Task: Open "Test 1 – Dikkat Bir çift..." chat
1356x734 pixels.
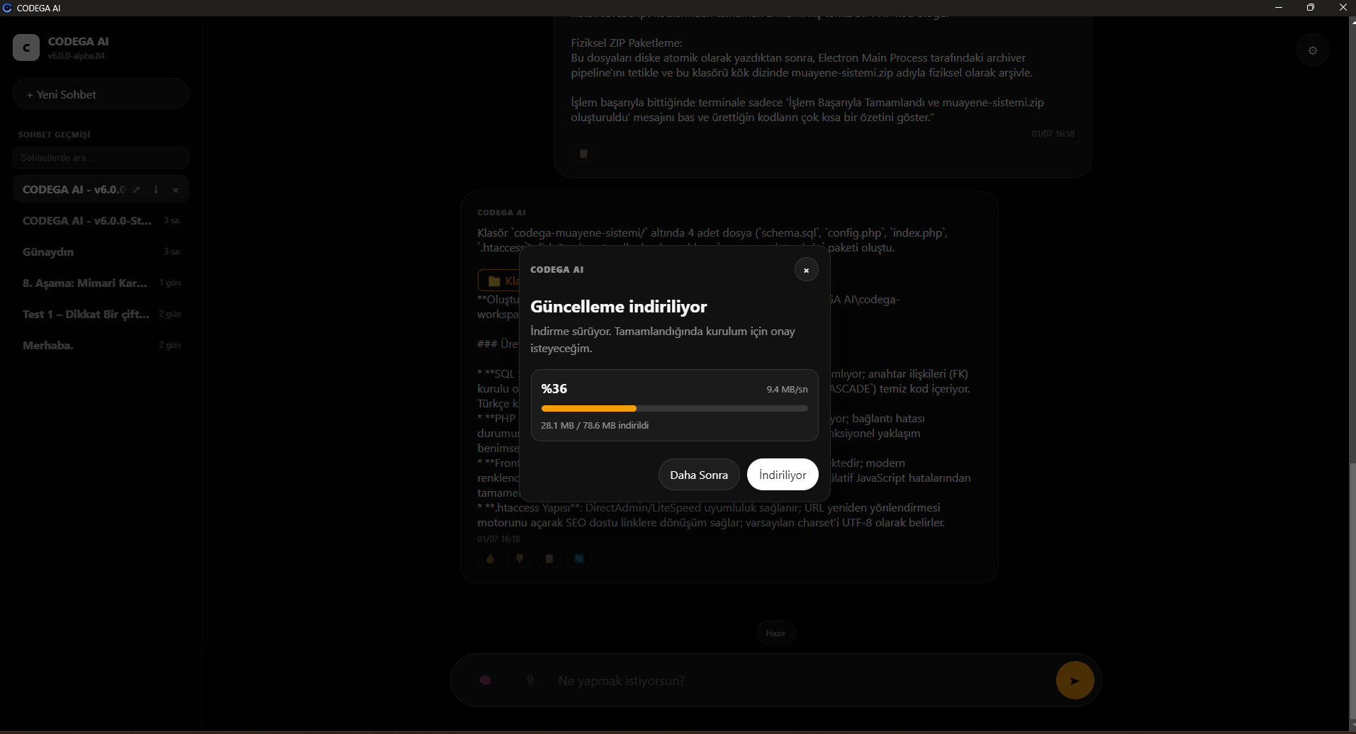Action: [101, 314]
